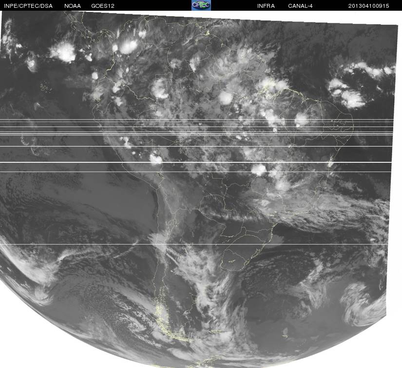Click the 20130410915 timestamp text
The image size is (402, 368).
(368, 6)
